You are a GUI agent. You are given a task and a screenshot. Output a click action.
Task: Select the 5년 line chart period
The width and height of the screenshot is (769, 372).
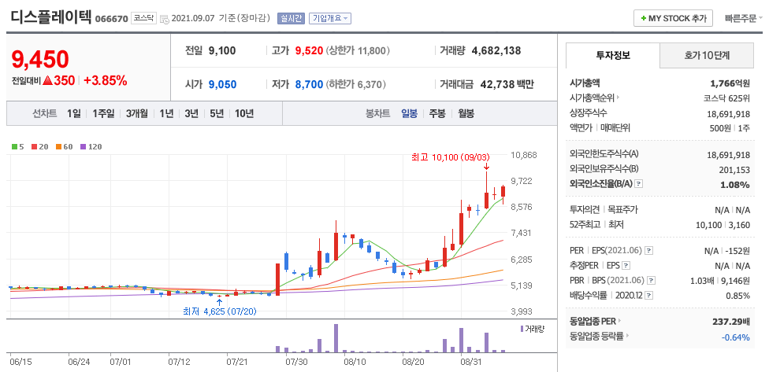[x=217, y=113]
